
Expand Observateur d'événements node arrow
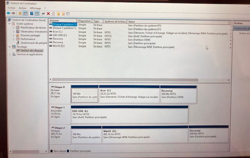click(14, 32)
